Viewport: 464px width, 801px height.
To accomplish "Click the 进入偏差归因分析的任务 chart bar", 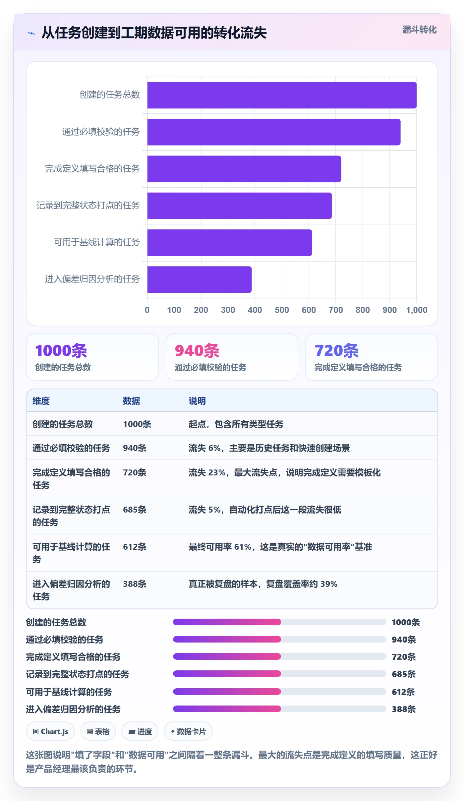I will pos(200,279).
